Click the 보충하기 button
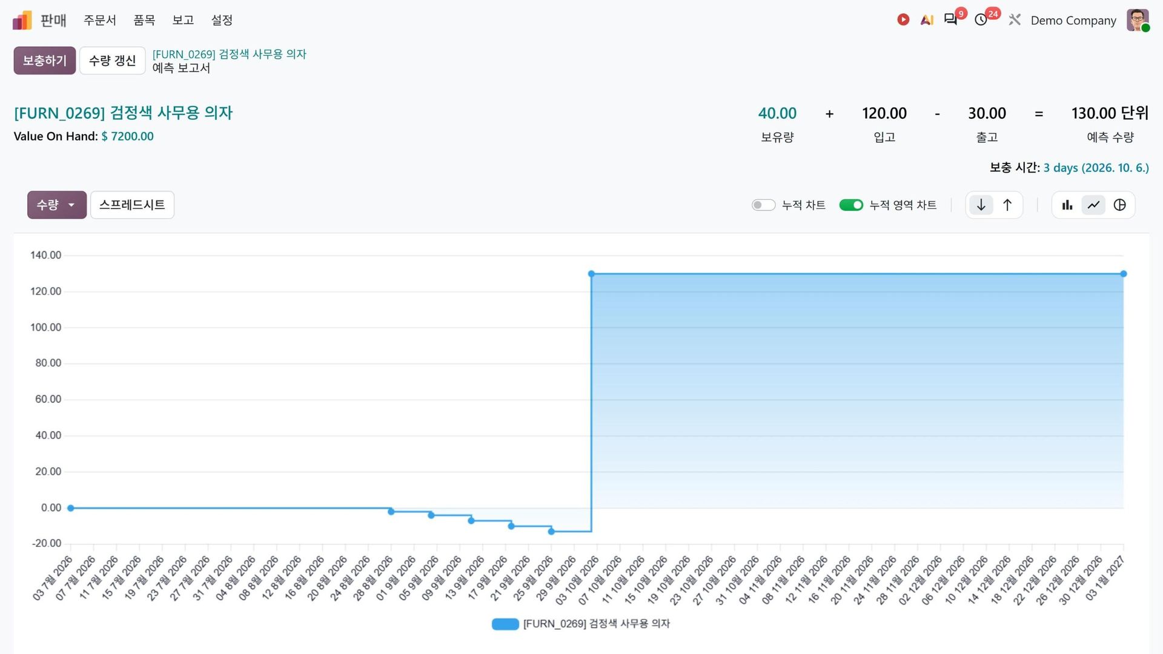Viewport: 1163px width, 654px height. click(45, 61)
